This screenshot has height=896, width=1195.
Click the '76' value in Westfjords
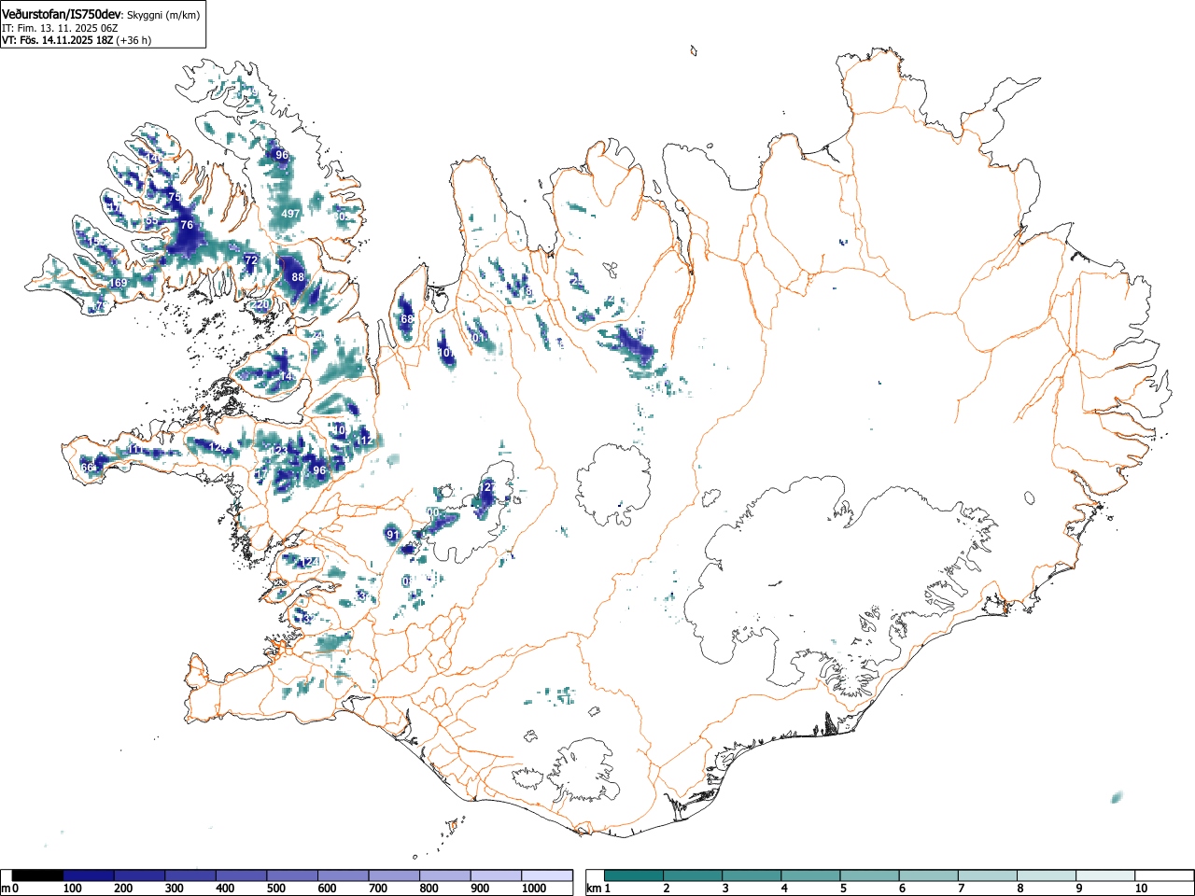pos(186,225)
